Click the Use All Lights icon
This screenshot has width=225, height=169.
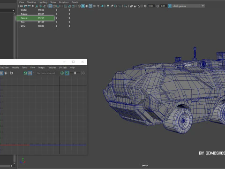98,6
